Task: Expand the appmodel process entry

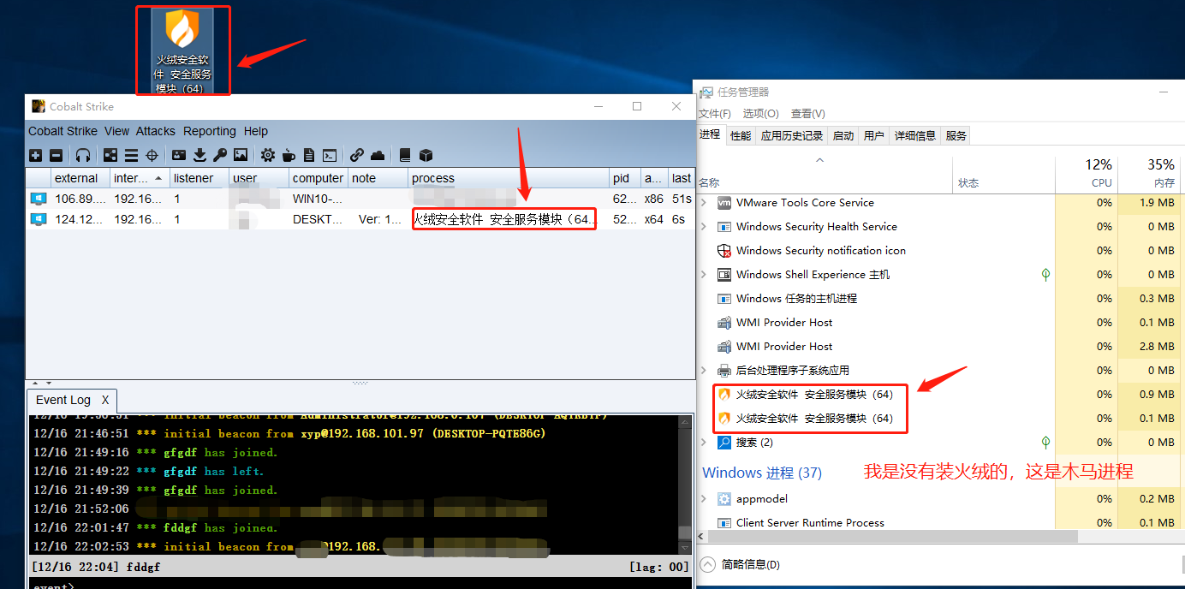Action: click(x=705, y=499)
